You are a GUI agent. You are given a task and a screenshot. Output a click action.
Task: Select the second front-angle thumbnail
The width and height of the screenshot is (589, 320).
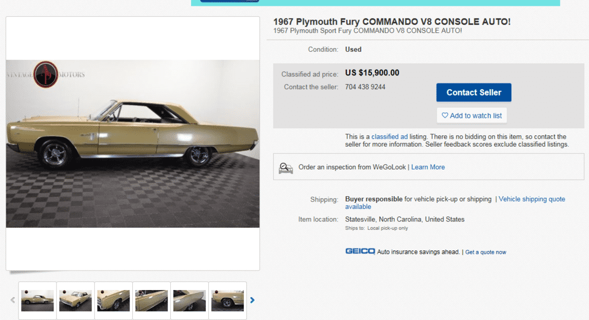[75, 300]
